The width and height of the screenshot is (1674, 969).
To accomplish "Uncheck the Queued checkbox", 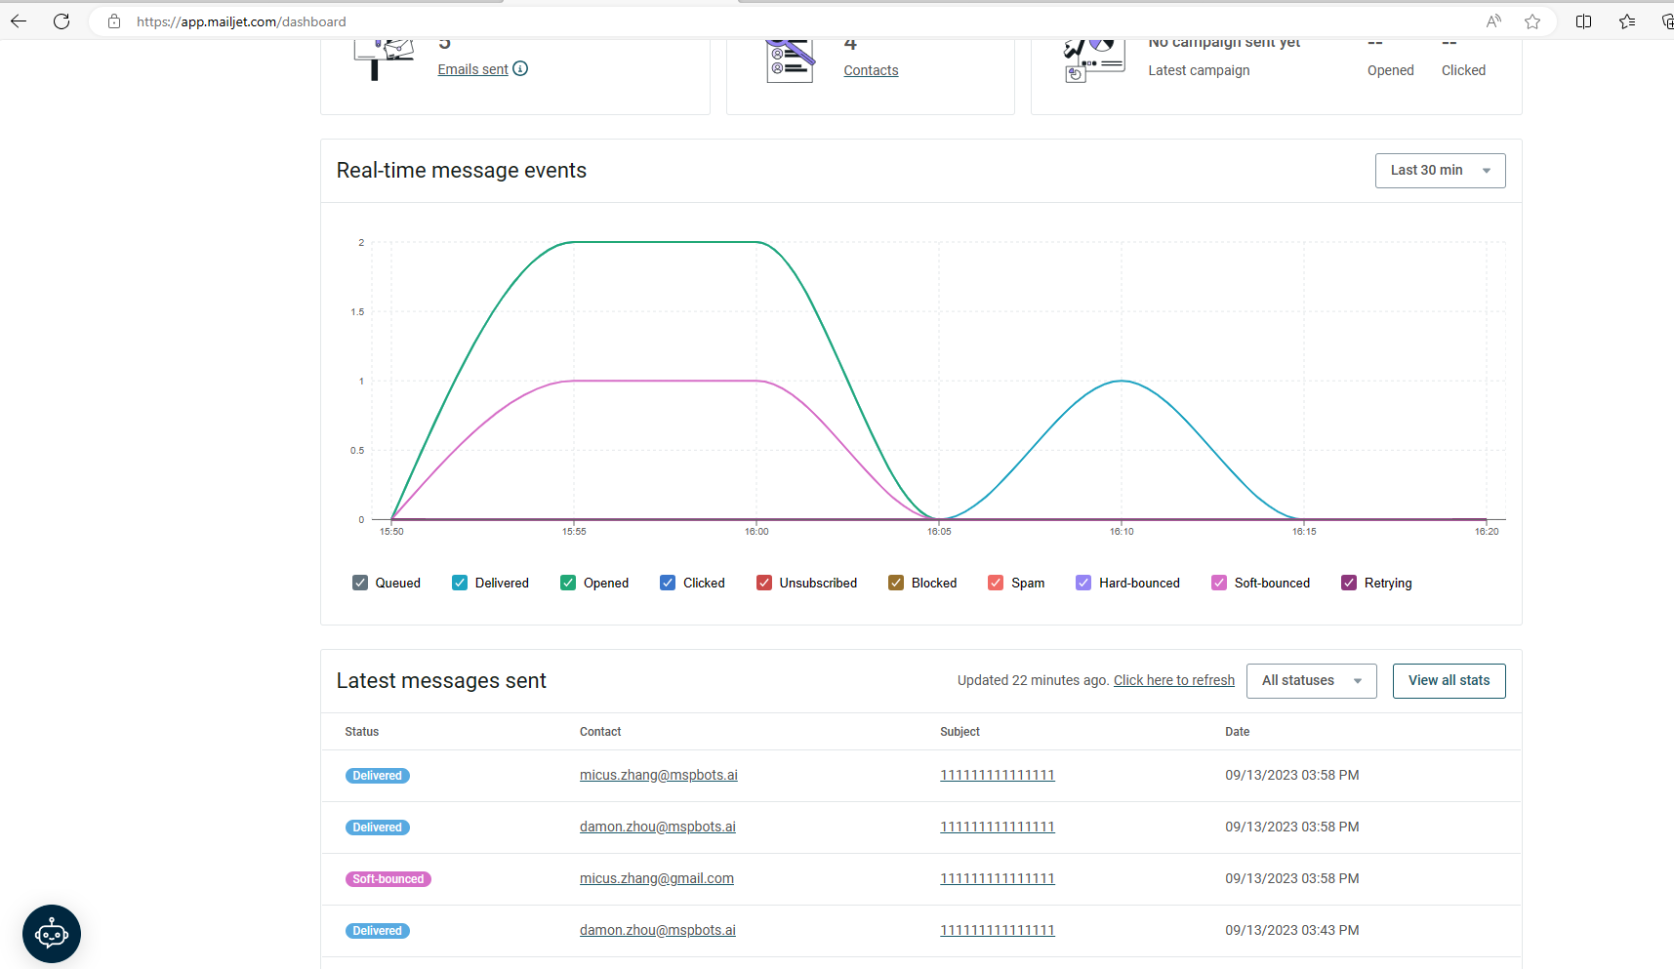I will point(360,583).
